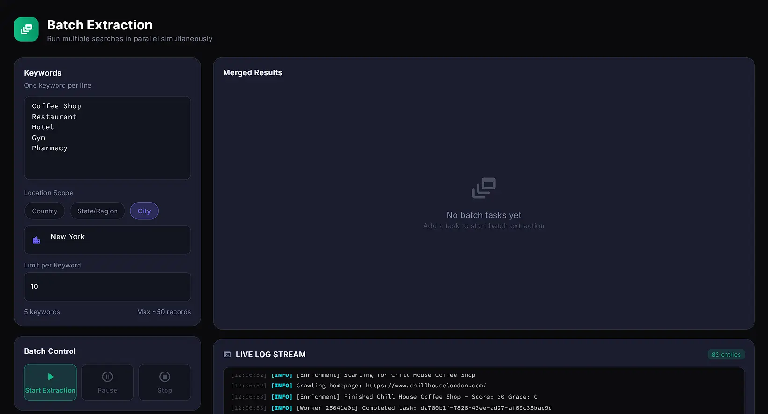Click the 'Limit per Keyword' label

(52, 266)
